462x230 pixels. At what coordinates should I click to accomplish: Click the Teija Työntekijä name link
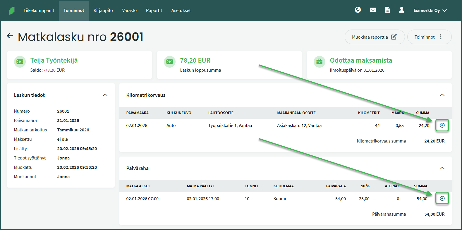(54, 60)
